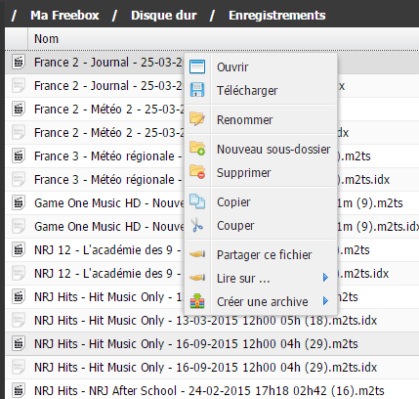
Task: Click the Renommer folder-pencil icon
Action: click(x=197, y=119)
